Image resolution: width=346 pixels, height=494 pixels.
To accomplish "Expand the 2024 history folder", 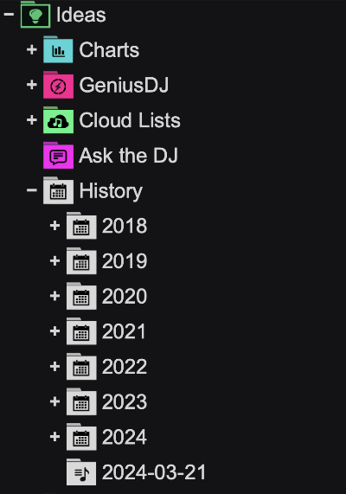I will click(54, 437).
